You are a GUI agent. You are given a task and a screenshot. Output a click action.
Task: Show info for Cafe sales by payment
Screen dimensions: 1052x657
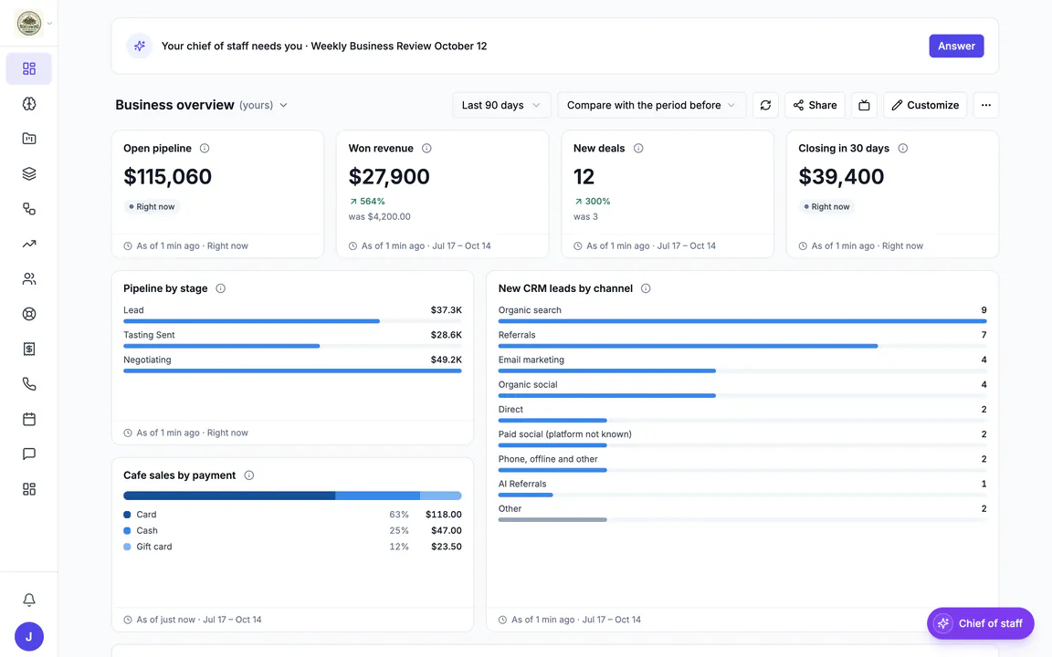pyautogui.click(x=249, y=475)
